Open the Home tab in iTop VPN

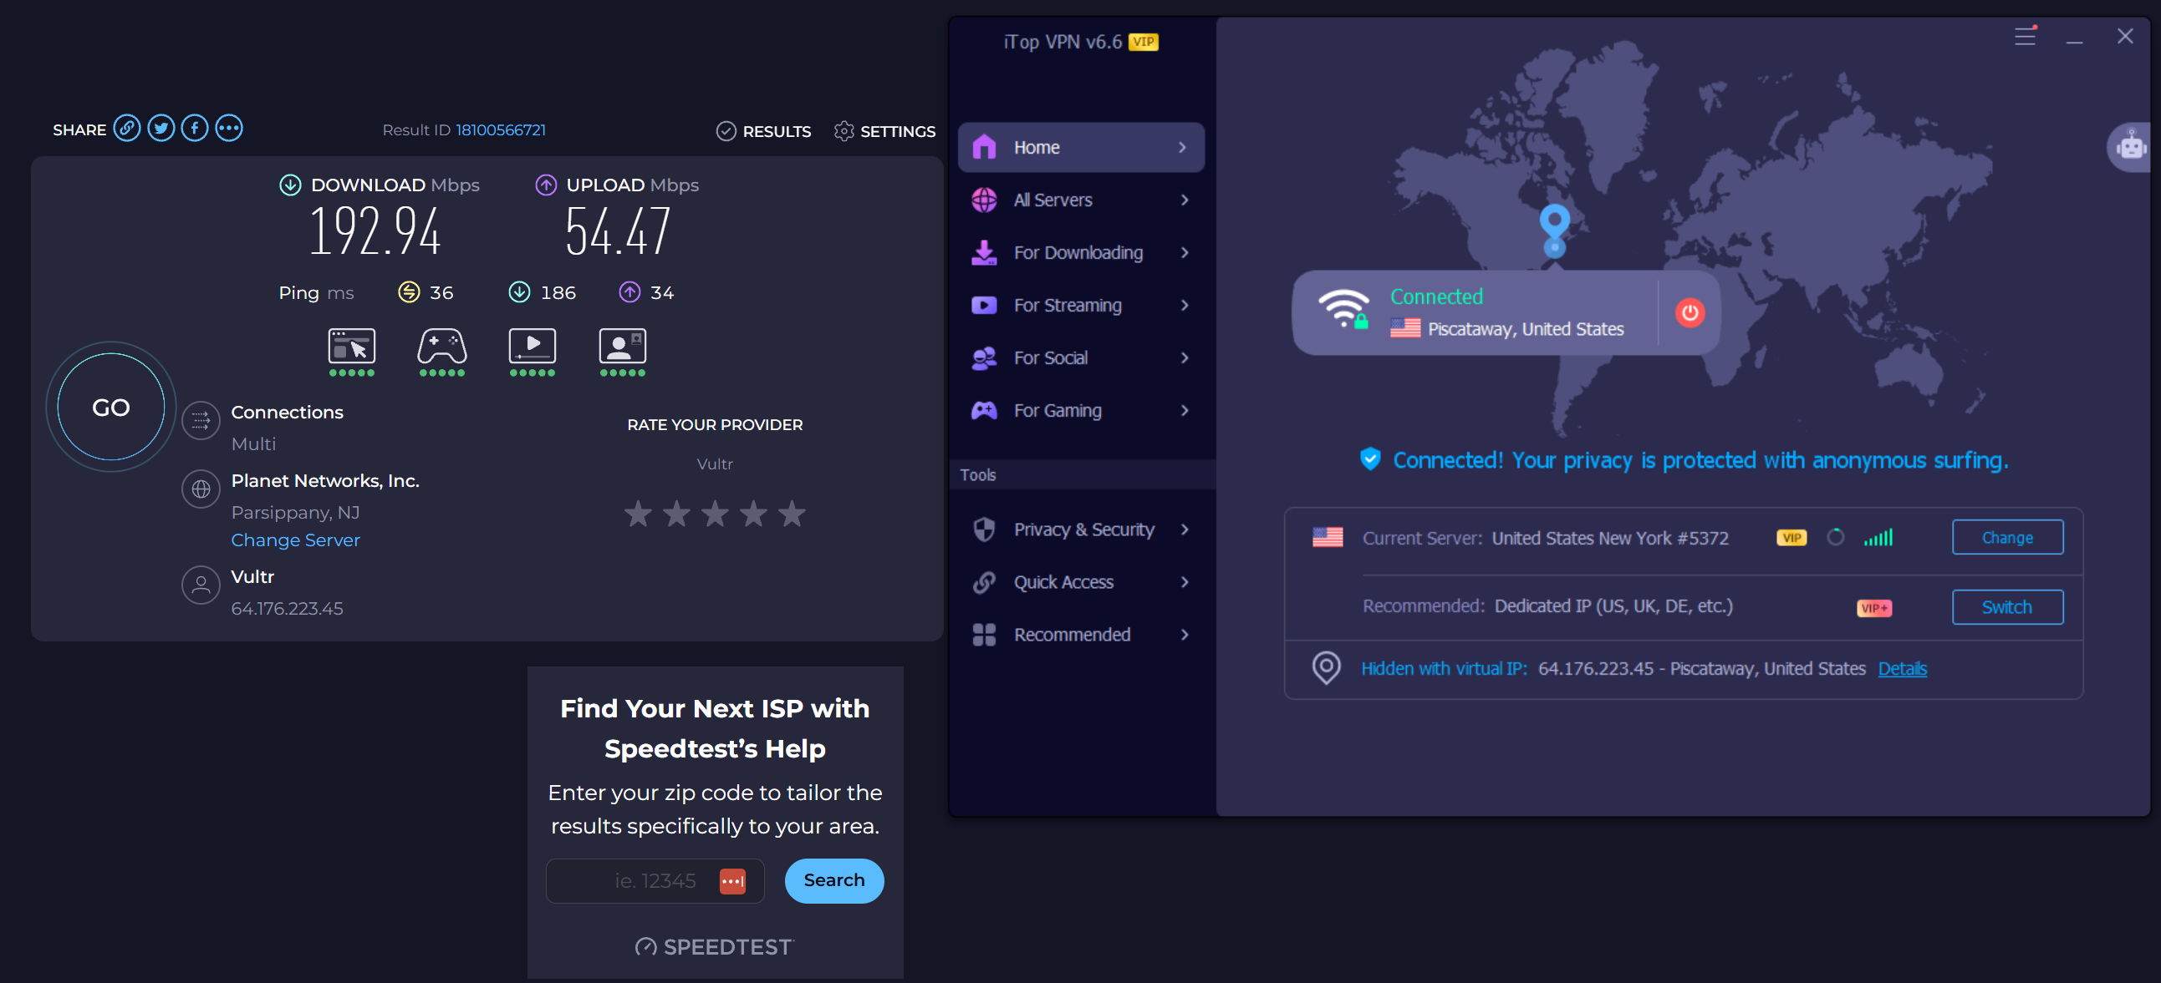pos(1080,148)
